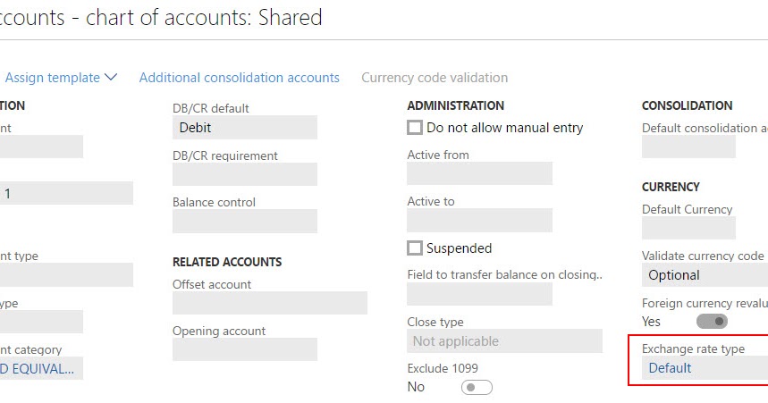Click the Opening account field
Image resolution: width=768 pixels, height=403 pixels.
[x=244, y=349]
